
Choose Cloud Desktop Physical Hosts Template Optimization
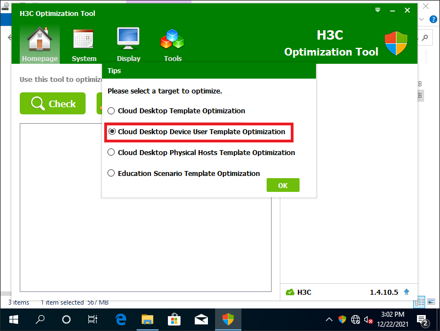click(201, 152)
